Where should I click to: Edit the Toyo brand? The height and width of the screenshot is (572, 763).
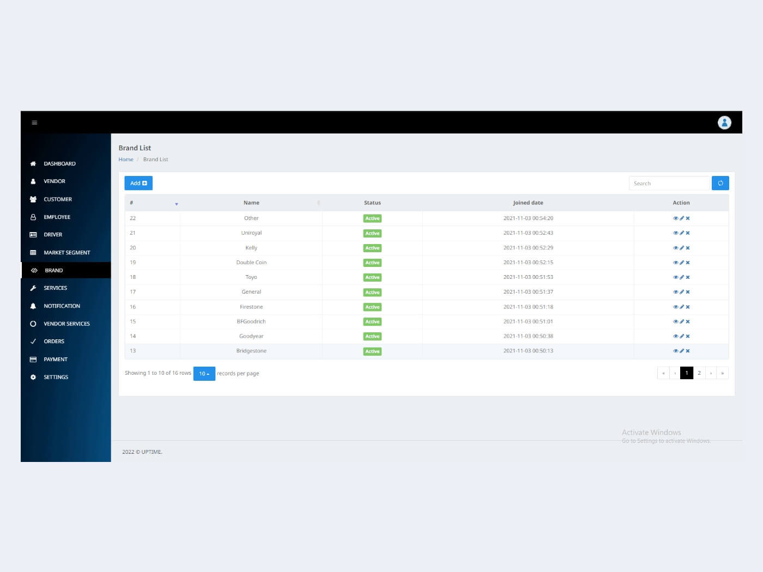(x=681, y=277)
